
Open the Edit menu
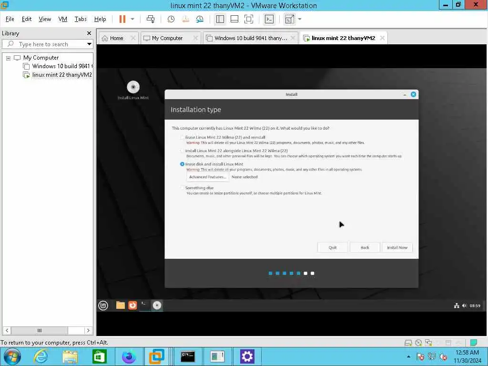tap(27, 19)
